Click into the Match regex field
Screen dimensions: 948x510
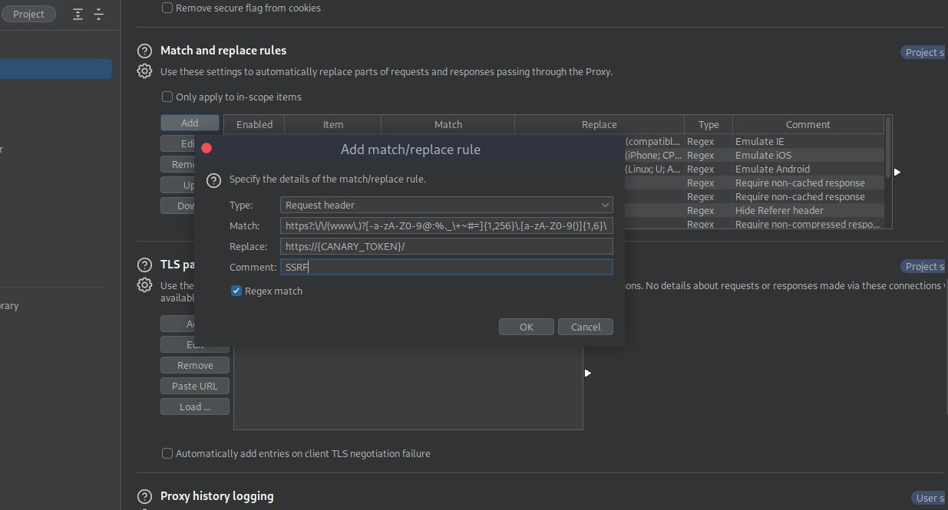[x=447, y=225]
